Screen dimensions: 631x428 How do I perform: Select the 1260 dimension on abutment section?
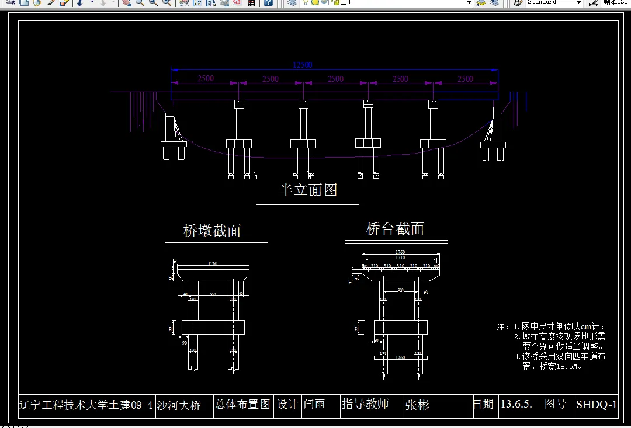pyautogui.click(x=400, y=357)
